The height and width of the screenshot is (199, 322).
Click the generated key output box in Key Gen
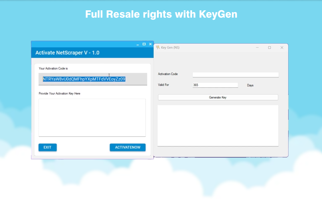coord(218,126)
